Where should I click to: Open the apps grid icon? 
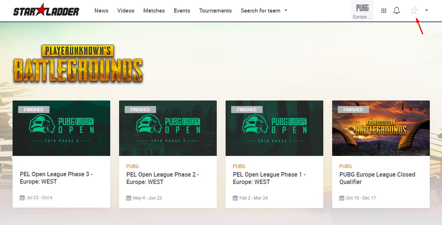384,11
